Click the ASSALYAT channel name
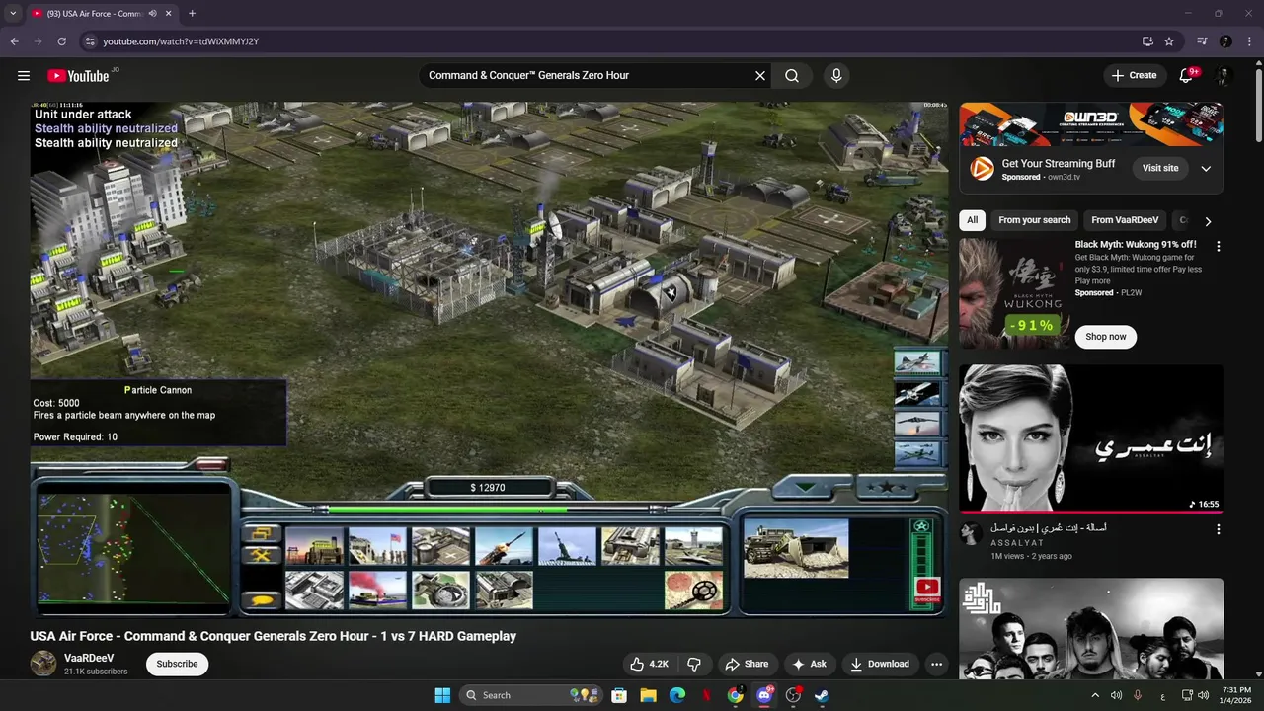Screen dimensions: 1264x711 (x=1016, y=543)
